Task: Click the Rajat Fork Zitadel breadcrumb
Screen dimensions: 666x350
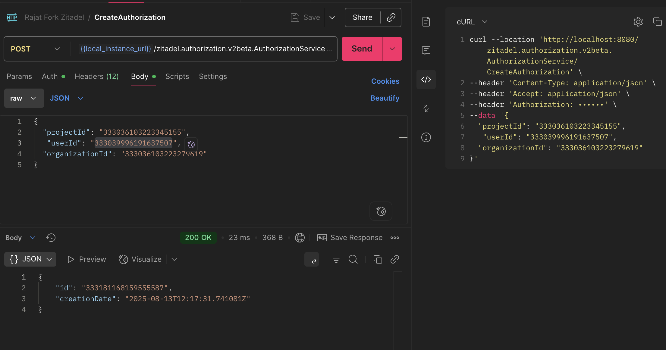Action: (54, 17)
